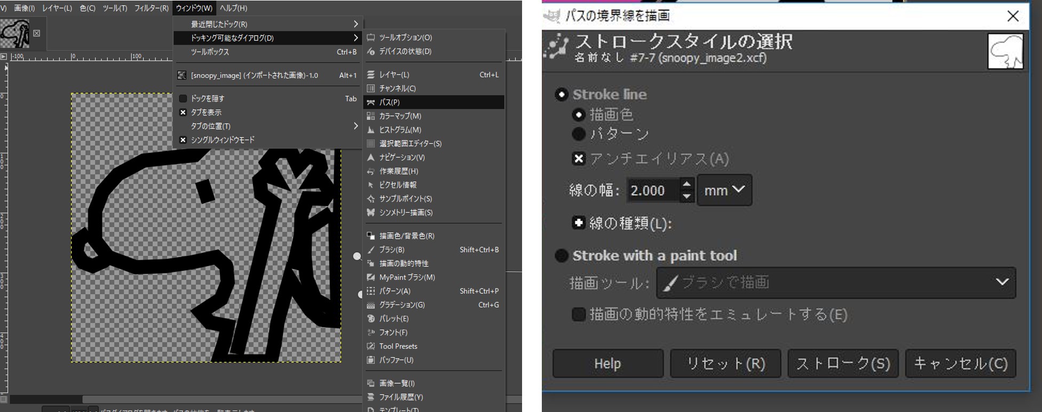Image resolution: width=1042 pixels, height=412 pixels.
Task: Expand 最近閉じたドック(R) submenu
Action: (269, 24)
